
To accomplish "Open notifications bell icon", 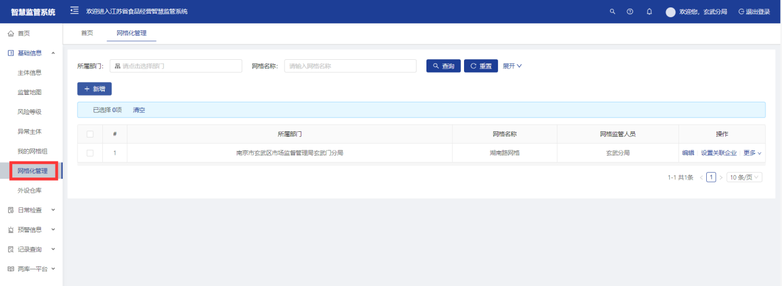I will 650,12.
